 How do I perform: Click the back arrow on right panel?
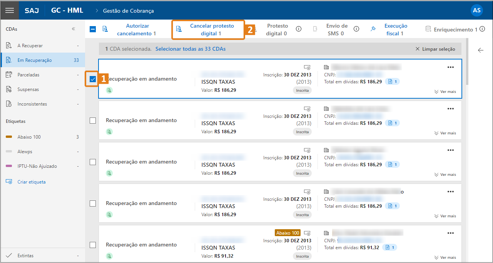(480, 50)
